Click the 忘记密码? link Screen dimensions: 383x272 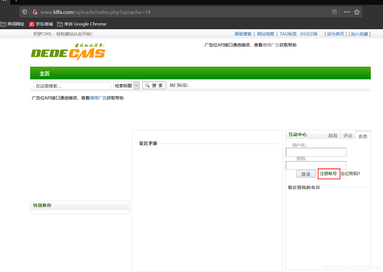[350, 173]
